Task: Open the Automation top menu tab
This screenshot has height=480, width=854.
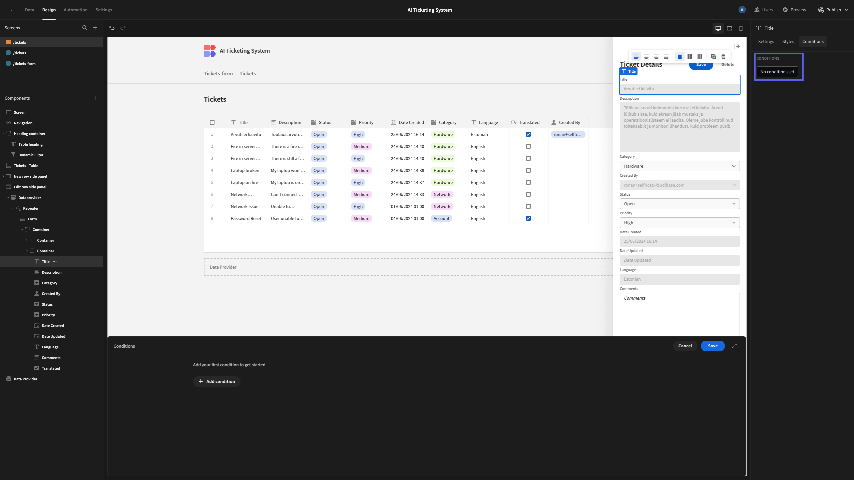Action: [75, 10]
